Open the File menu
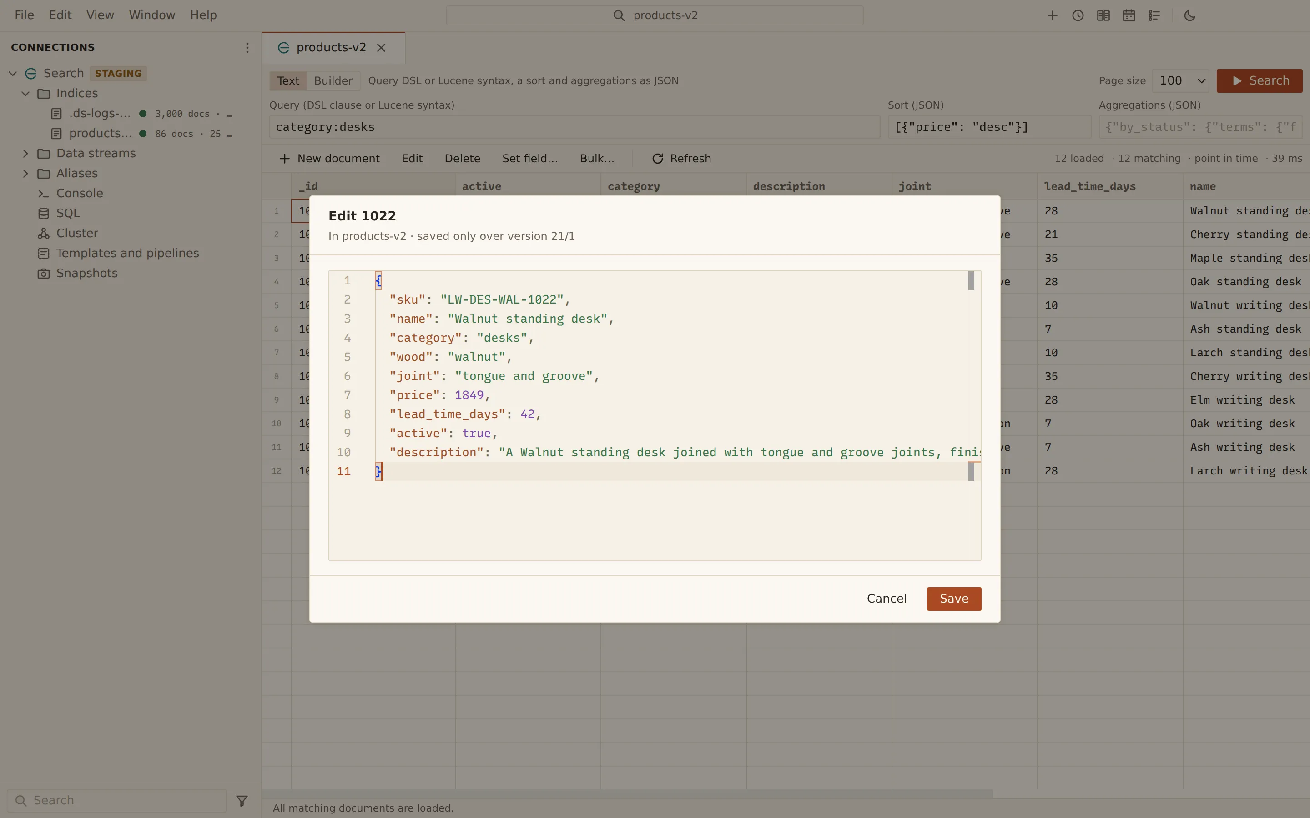1310x818 pixels. pos(25,15)
